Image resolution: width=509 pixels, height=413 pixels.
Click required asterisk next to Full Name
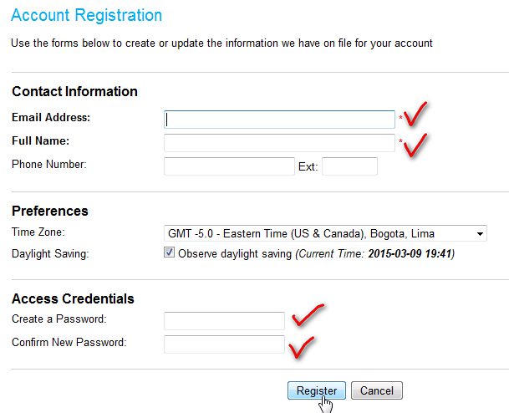pos(400,141)
